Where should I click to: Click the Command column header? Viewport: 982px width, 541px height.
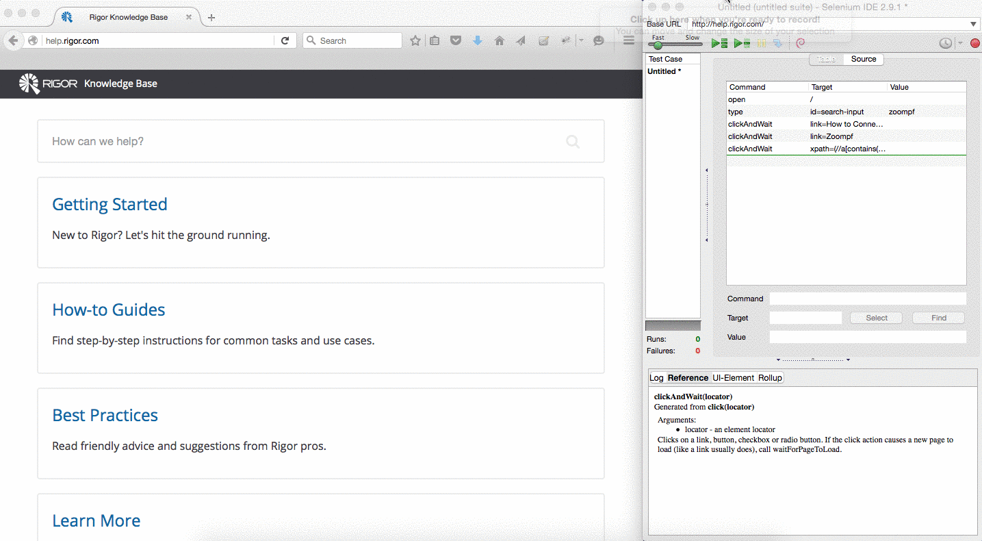click(x=767, y=87)
